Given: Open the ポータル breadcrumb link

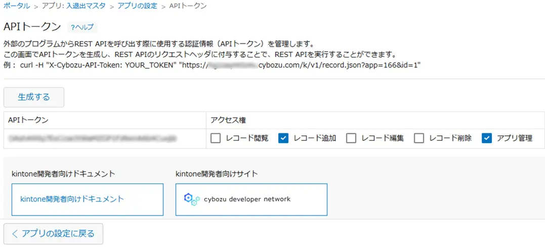Looking at the screenshot, I should click(16, 6).
